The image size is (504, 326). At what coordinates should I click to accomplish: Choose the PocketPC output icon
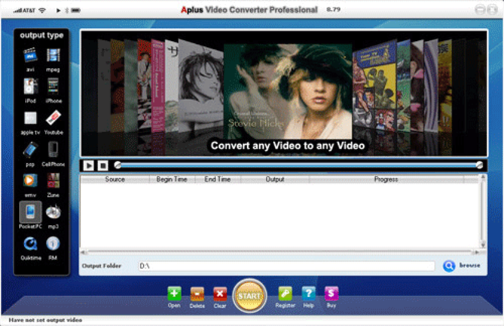coord(30,212)
